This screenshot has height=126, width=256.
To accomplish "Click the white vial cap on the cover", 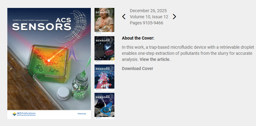I will coord(63,93).
